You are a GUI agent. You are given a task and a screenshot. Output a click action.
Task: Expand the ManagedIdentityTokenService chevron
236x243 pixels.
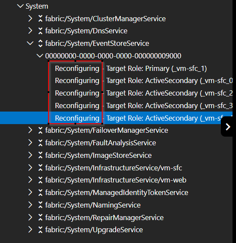(x=30, y=192)
